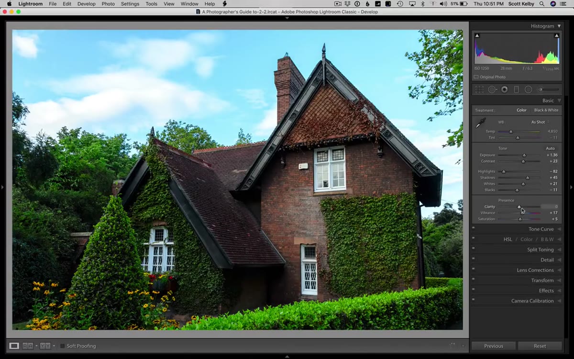Toggle HSL panel on/off switch
Image resolution: width=574 pixels, height=359 pixels.
[473, 238]
